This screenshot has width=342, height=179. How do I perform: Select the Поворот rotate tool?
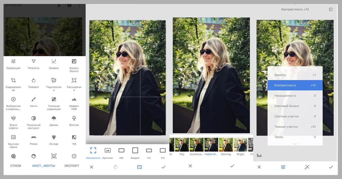click(x=34, y=83)
